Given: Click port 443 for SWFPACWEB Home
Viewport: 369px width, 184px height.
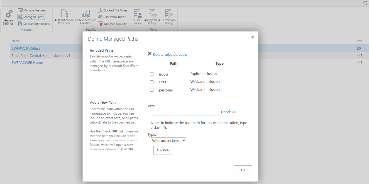Looking at the screenshot, I should tap(360, 63).
